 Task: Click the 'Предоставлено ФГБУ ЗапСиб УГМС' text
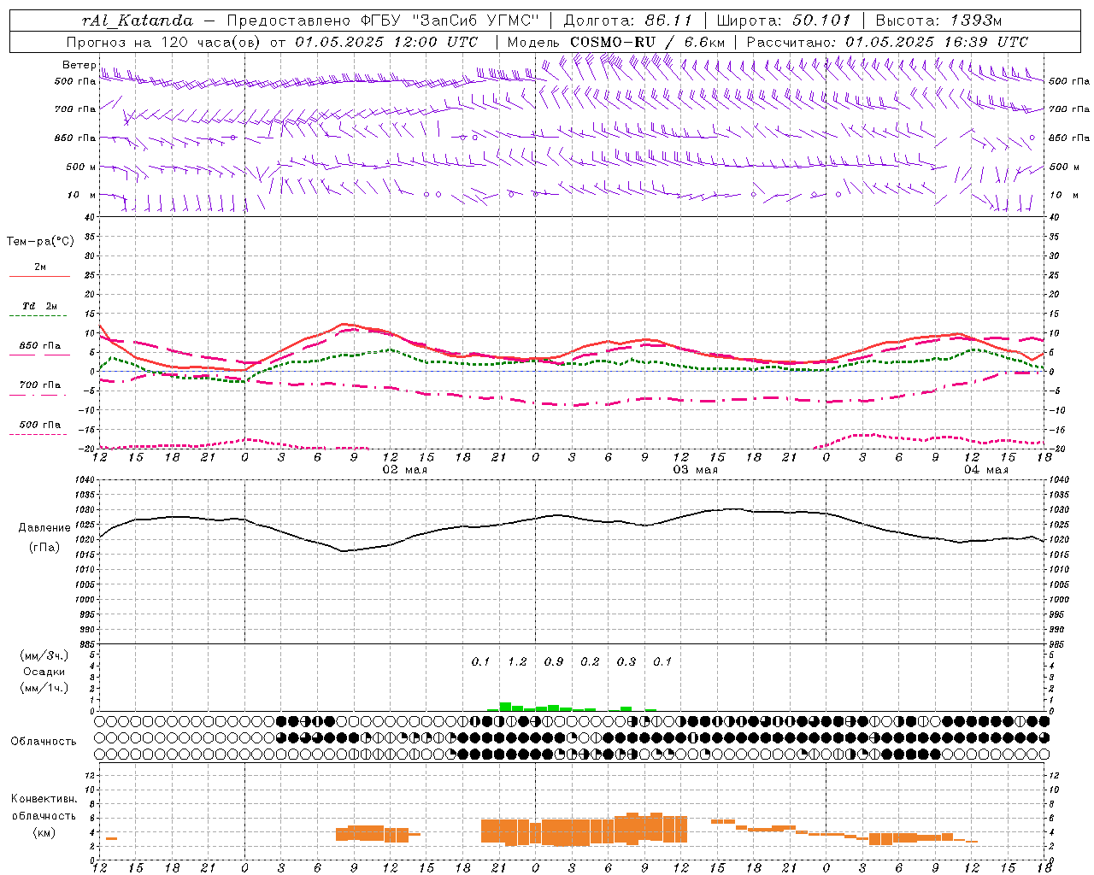coord(383,21)
